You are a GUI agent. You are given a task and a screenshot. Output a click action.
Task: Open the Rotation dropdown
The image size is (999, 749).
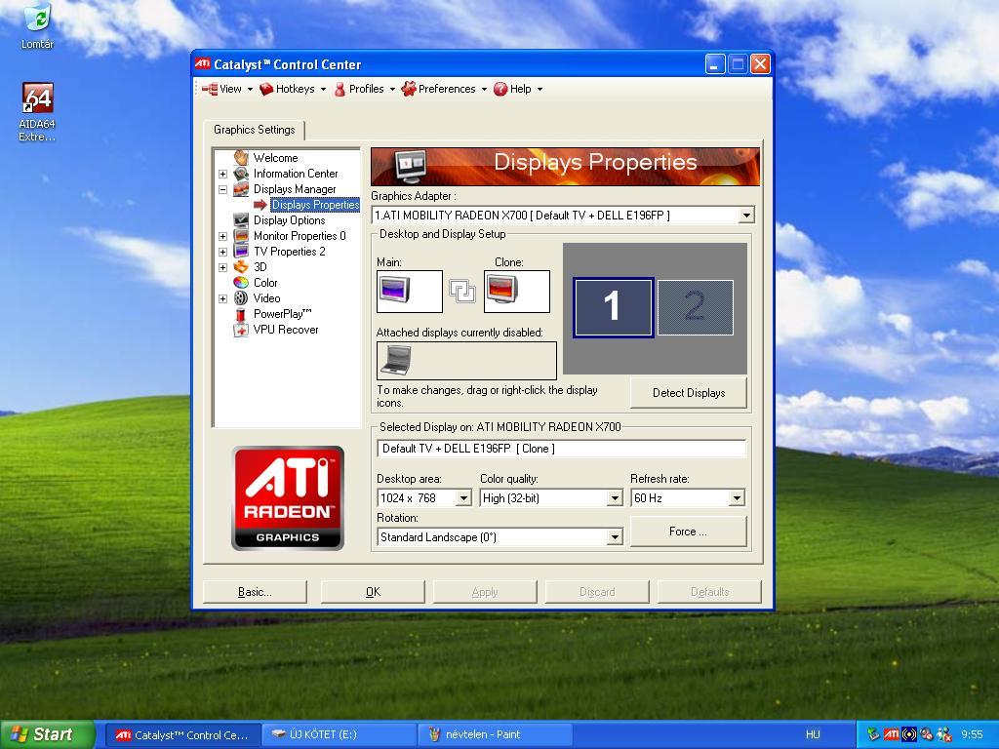click(615, 537)
